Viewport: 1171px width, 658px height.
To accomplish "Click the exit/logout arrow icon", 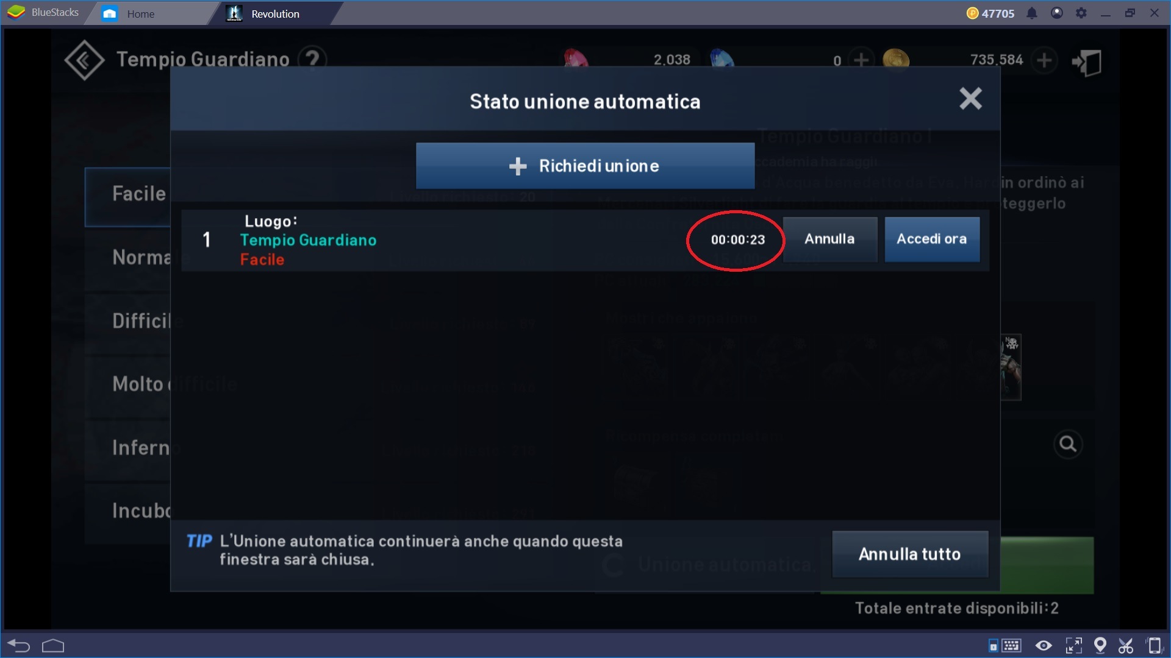I will (1088, 61).
